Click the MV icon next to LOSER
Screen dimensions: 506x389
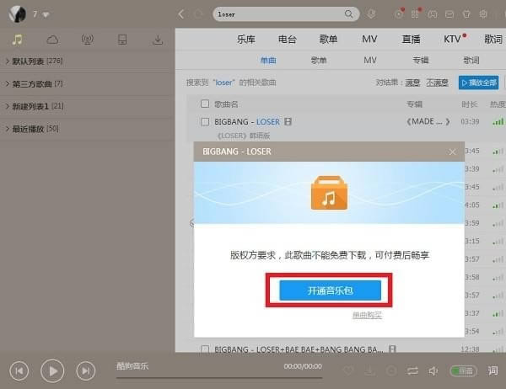pyautogui.click(x=288, y=122)
